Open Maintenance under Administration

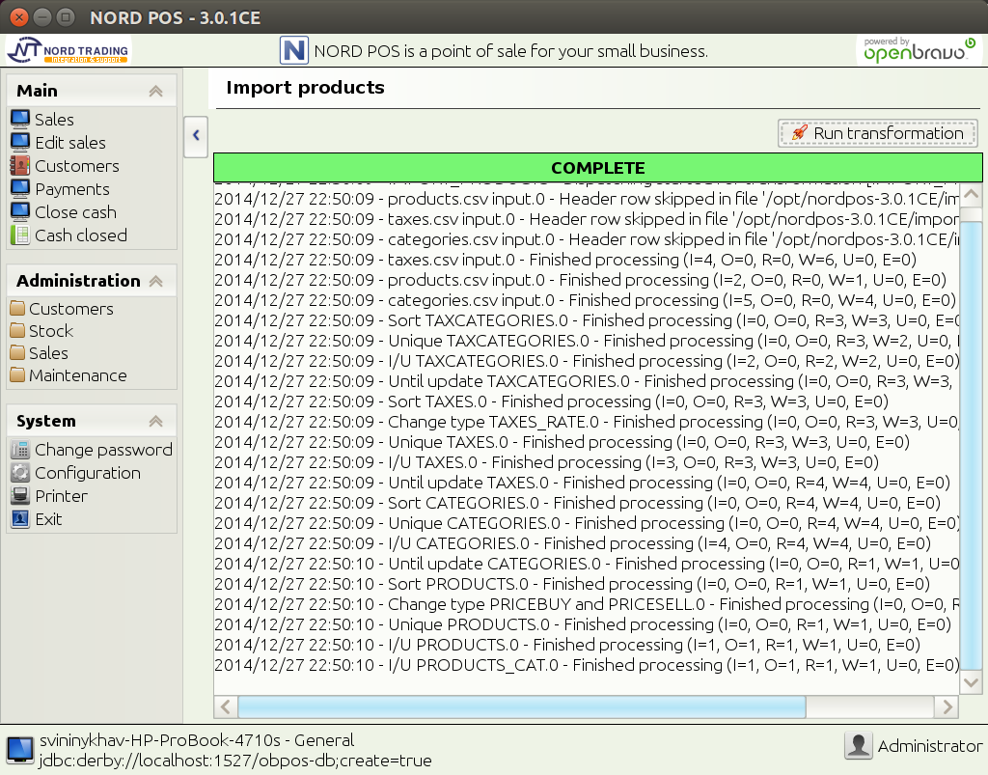[77, 374]
